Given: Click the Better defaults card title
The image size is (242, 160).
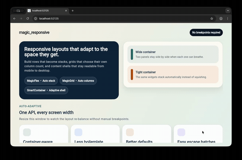Looking at the screenshot, I should (139, 142).
